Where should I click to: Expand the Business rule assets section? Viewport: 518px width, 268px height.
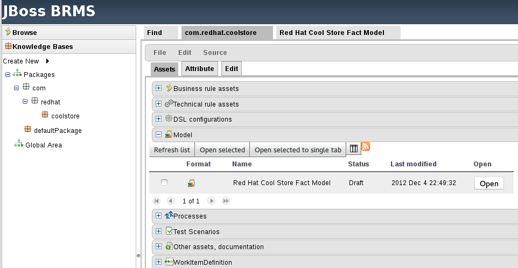pos(158,88)
